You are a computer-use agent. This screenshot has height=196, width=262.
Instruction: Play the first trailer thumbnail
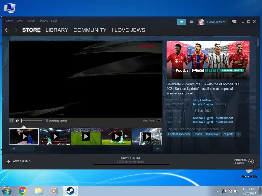pos(24,137)
